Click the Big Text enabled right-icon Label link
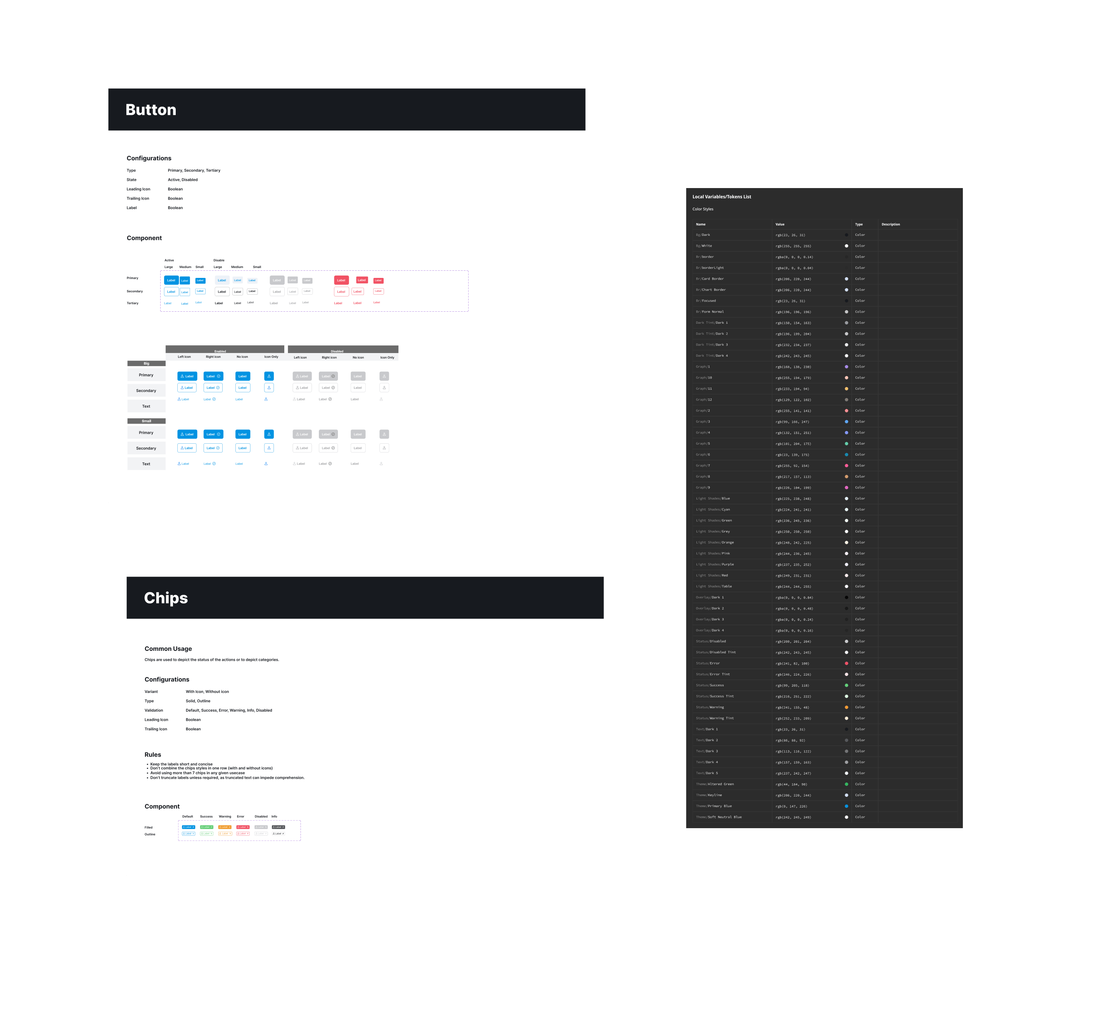The width and height of the screenshot is (1110, 1021). point(210,399)
